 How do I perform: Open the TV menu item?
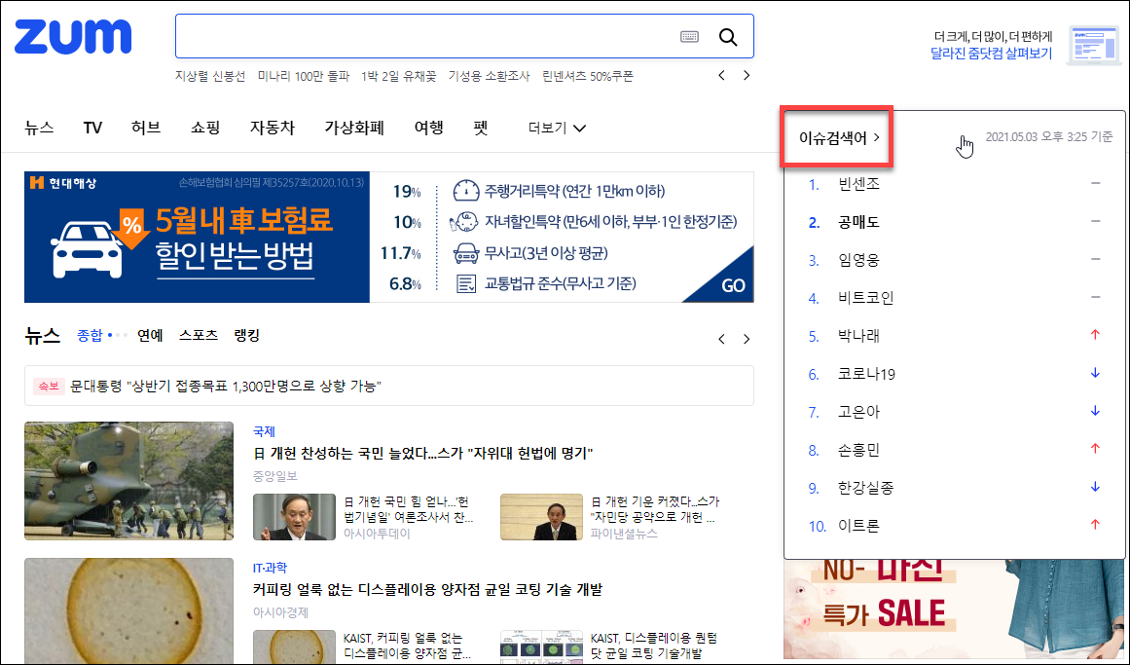pos(92,128)
